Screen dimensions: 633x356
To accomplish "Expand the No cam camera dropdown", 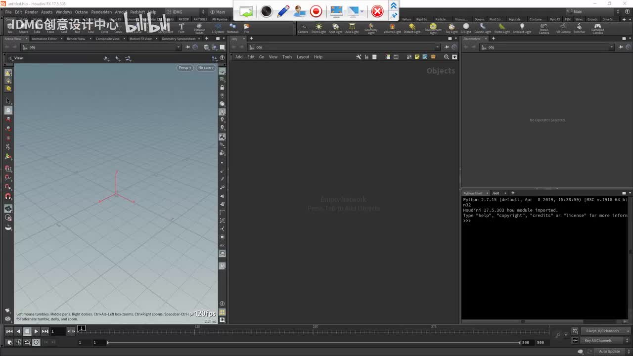I will (206, 68).
